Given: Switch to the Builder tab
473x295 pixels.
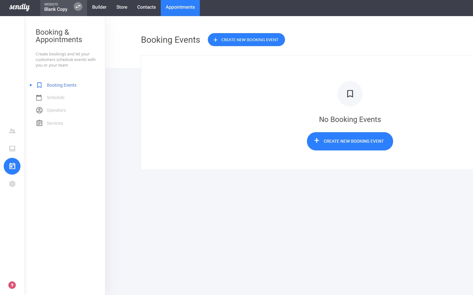Looking at the screenshot, I should point(99,7).
